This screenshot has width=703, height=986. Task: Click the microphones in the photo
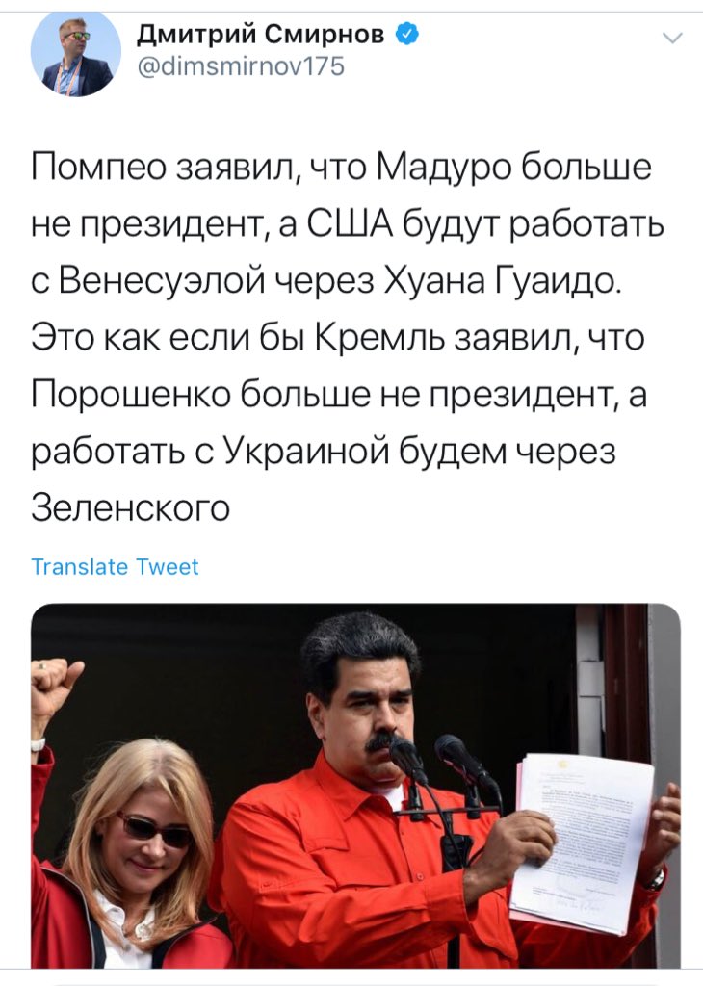(440, 764)
